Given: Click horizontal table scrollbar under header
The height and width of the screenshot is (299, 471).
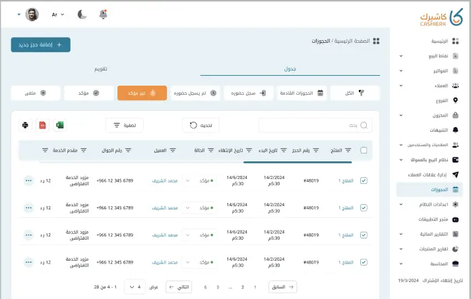Looking at the screenshot, I should (298, 162).
